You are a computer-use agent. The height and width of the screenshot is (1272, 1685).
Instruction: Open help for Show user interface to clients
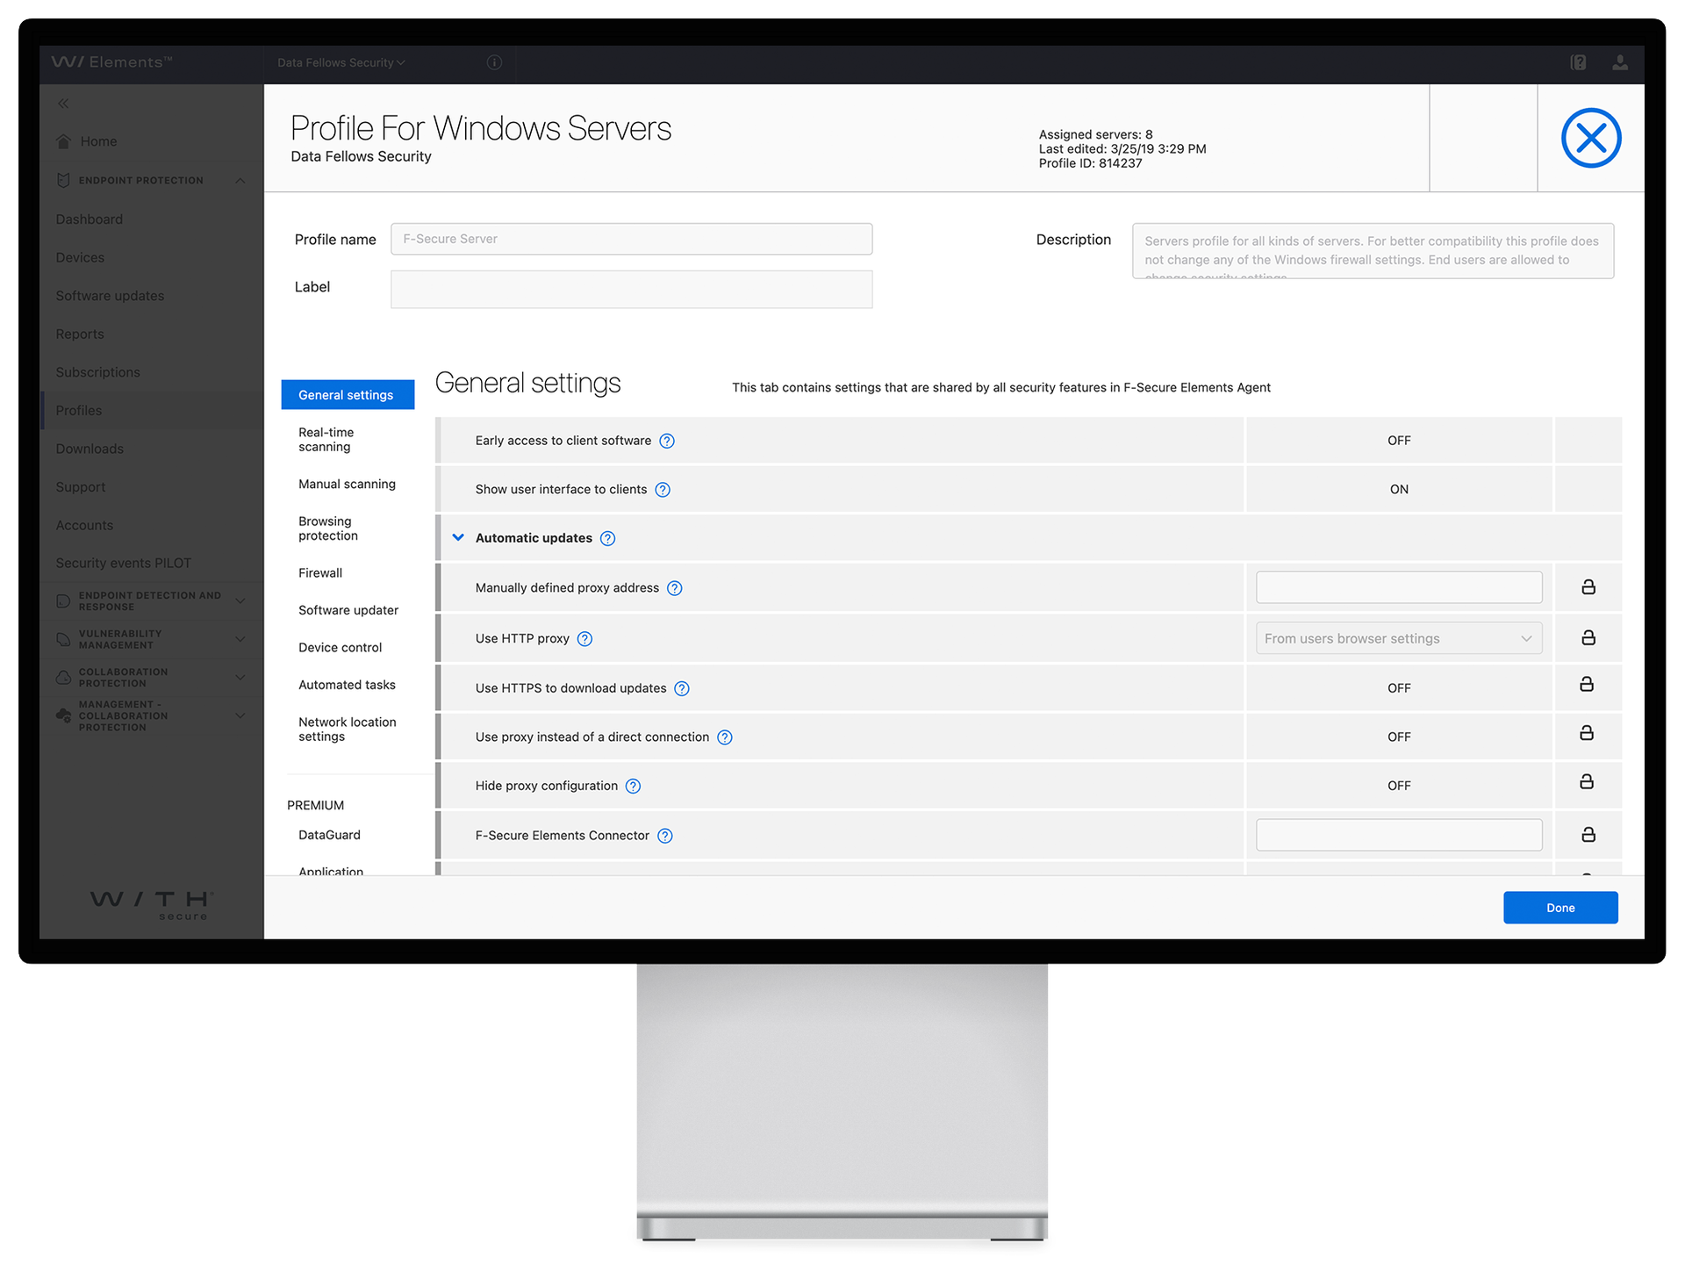(x=663, y=490)
